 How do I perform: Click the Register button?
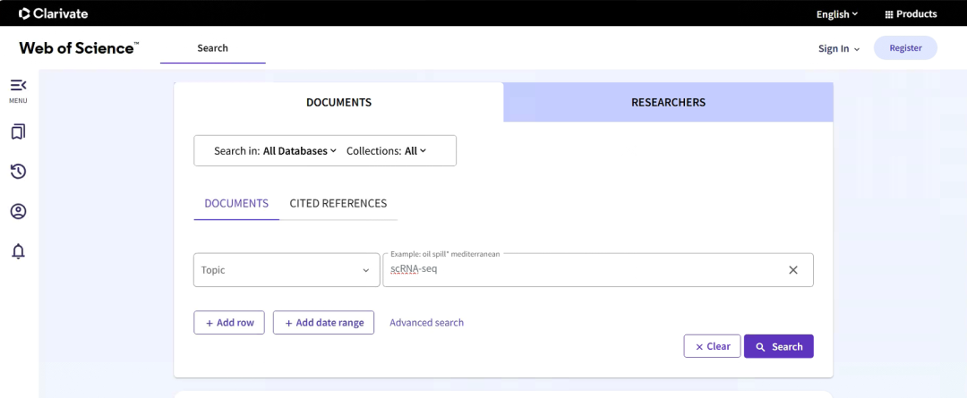[x=905, y=48]
